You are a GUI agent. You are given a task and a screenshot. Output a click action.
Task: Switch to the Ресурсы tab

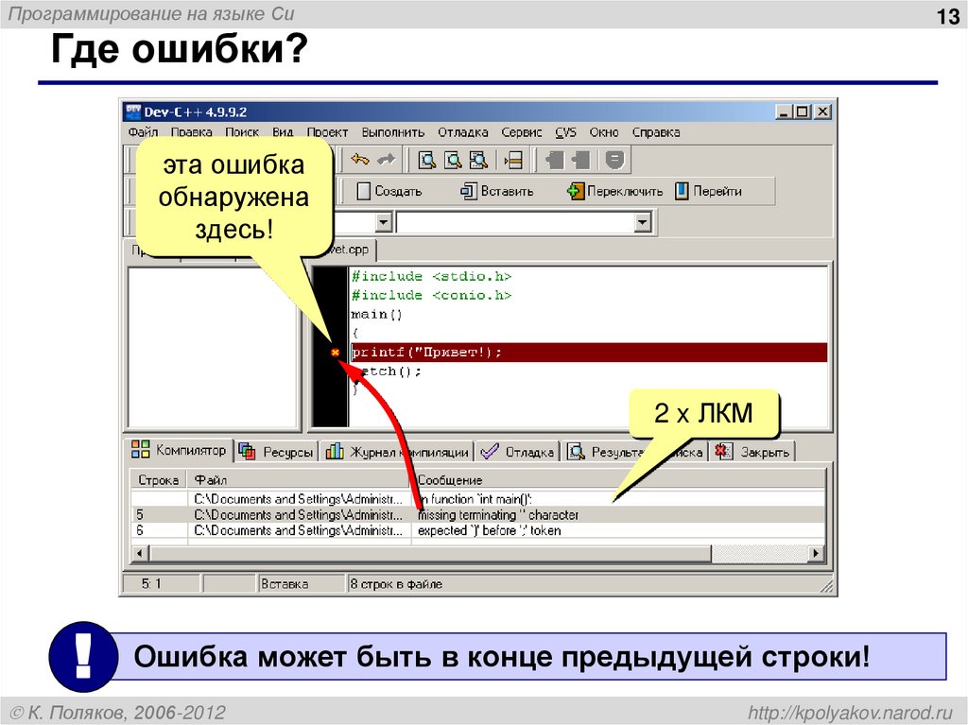coord(276,452)
